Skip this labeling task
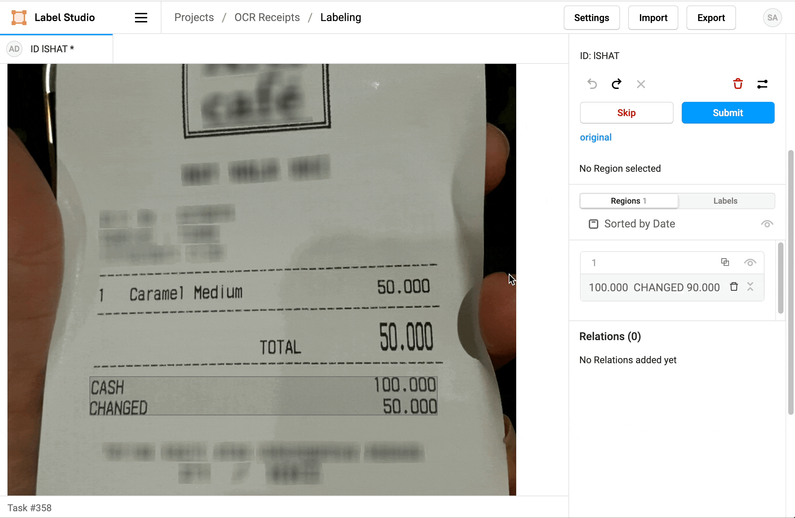Image resolution: width=795 pixels, height=518 pixels. point(626,113)
